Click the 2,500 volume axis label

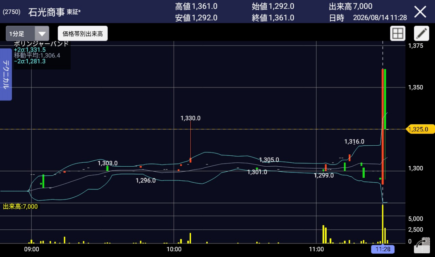tap(415, 230)
